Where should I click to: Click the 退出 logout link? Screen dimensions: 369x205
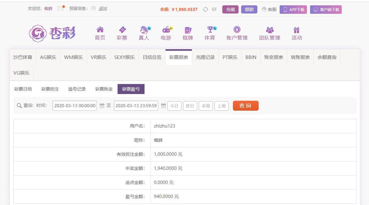[103, 9]
